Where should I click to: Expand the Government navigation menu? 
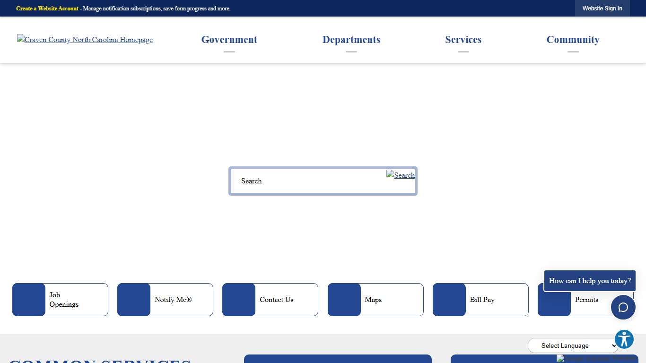click(229, 40)
